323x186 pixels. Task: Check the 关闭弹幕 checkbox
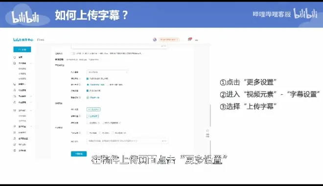click(x=88, y=133)
